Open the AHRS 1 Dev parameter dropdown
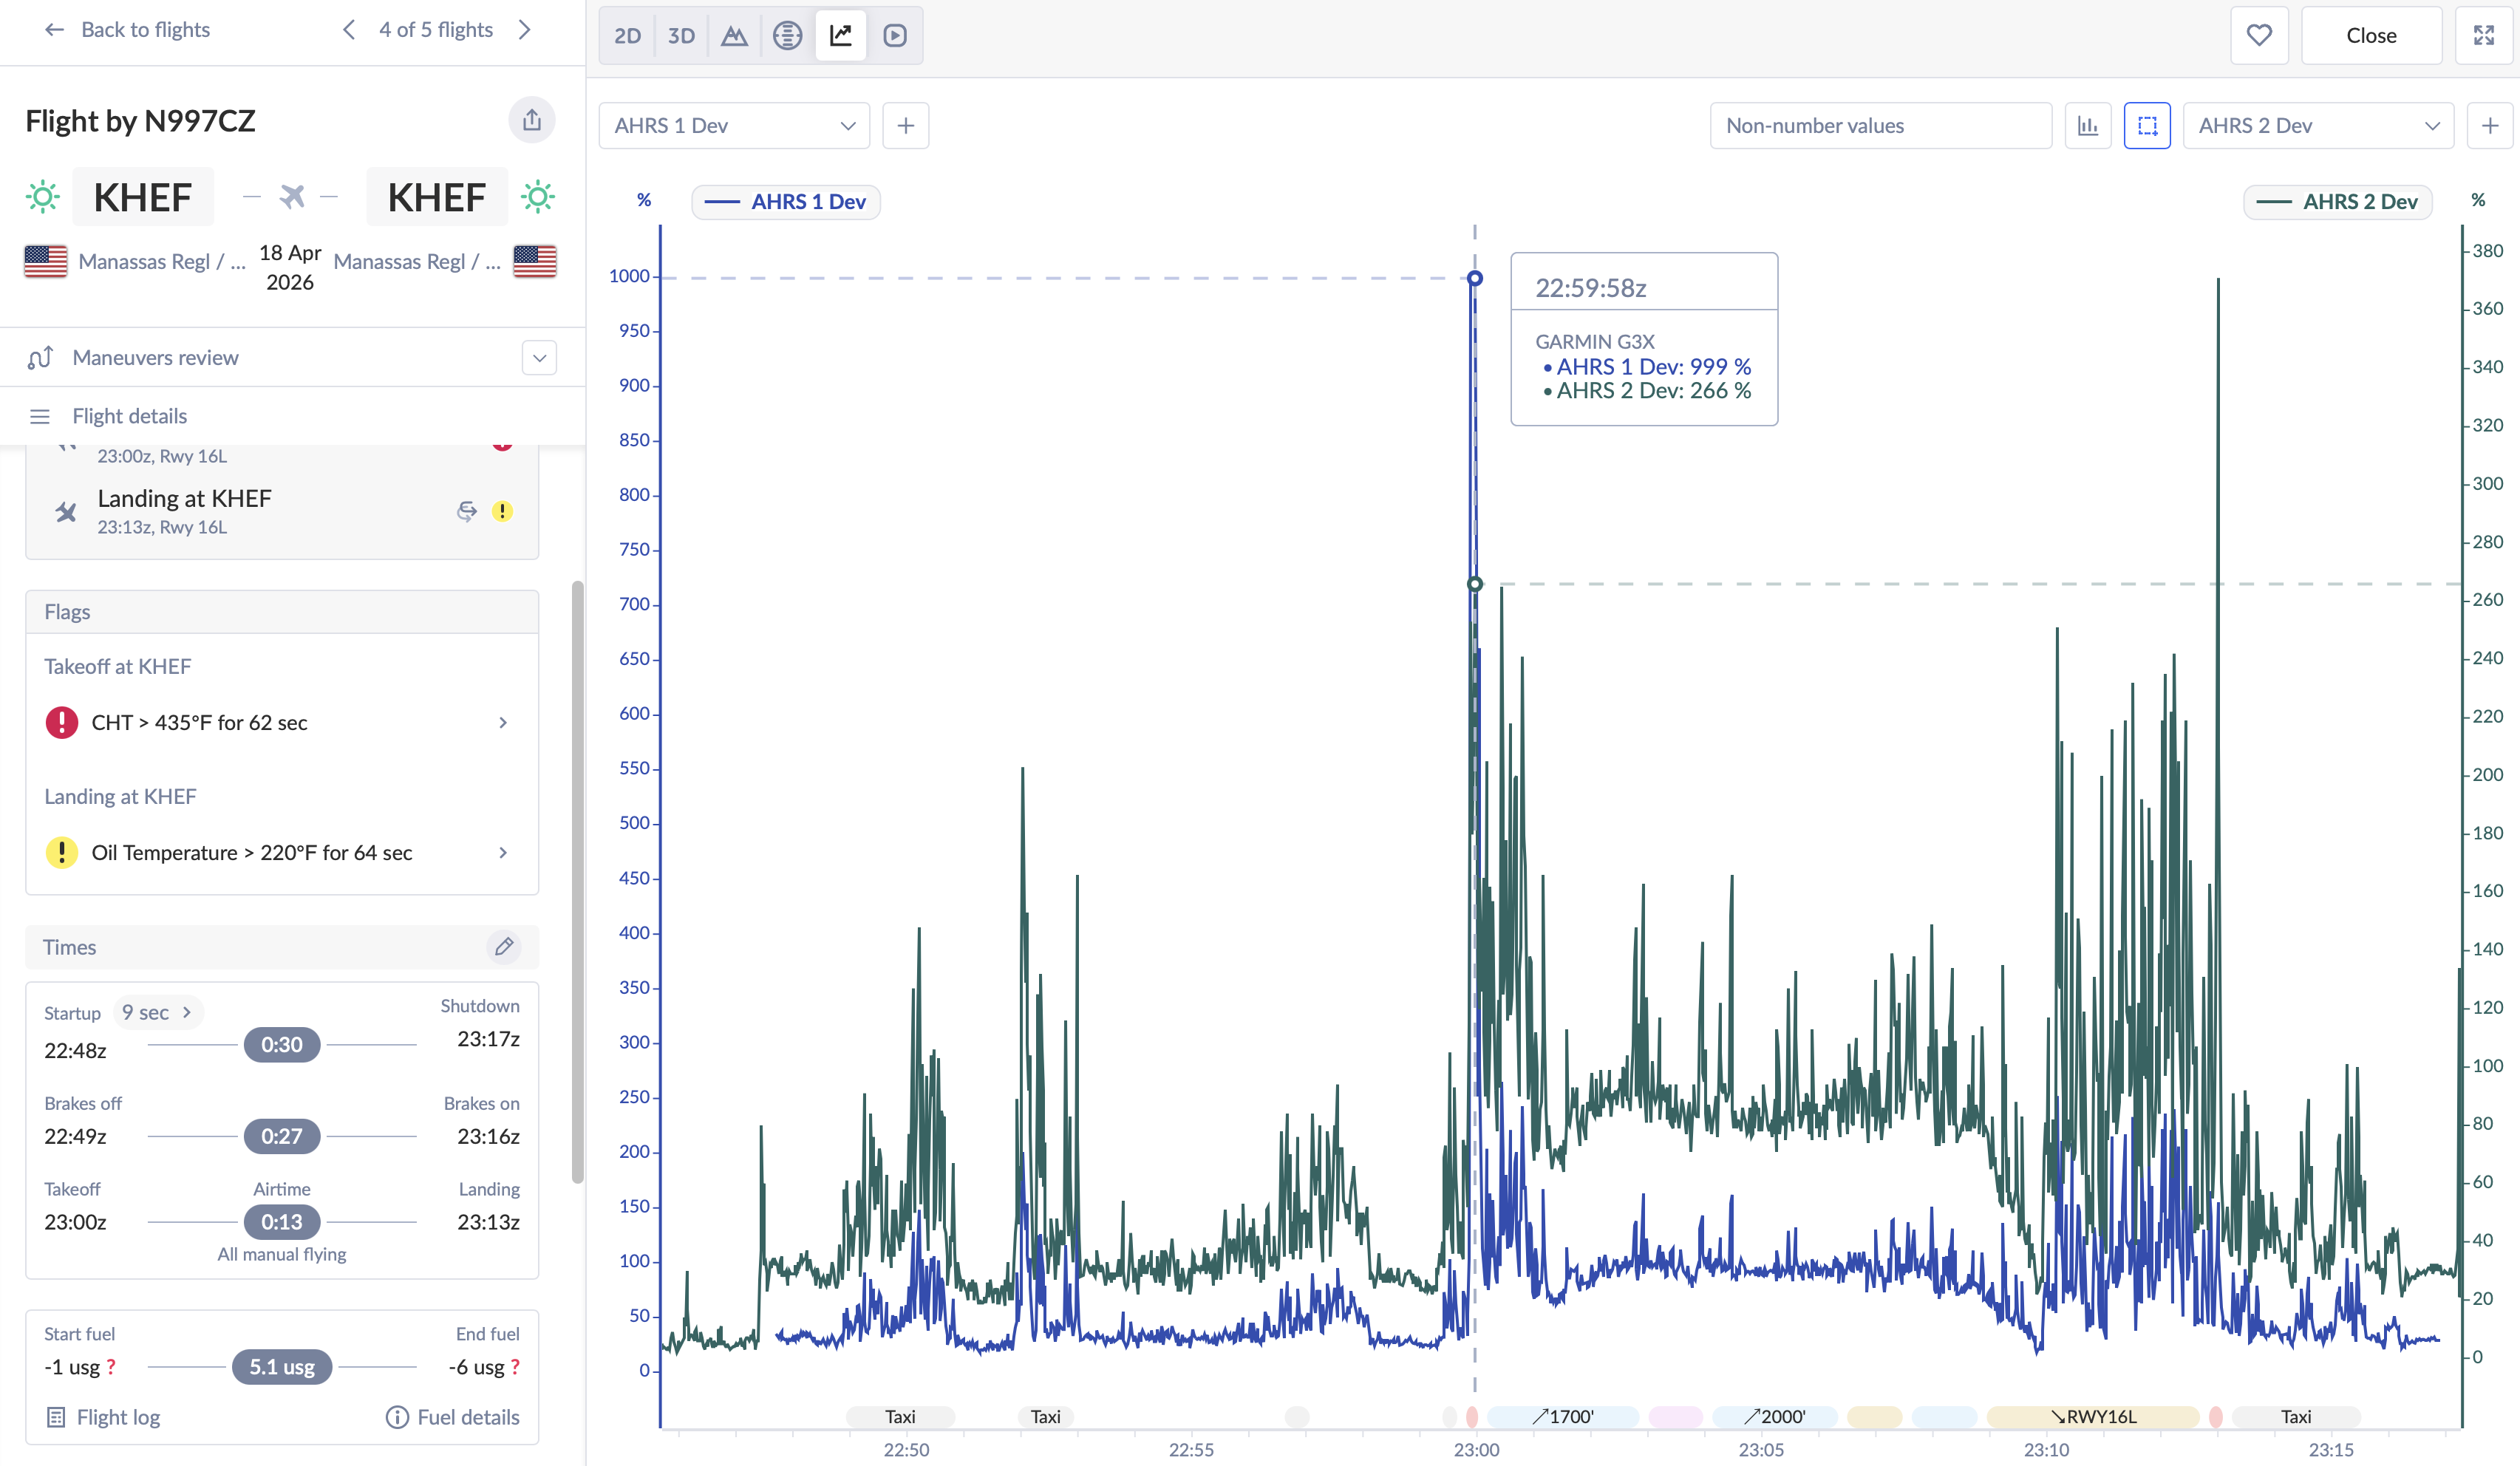Image resolution: width=2520 pixels, height=1466 pixels. coord(734,126)
